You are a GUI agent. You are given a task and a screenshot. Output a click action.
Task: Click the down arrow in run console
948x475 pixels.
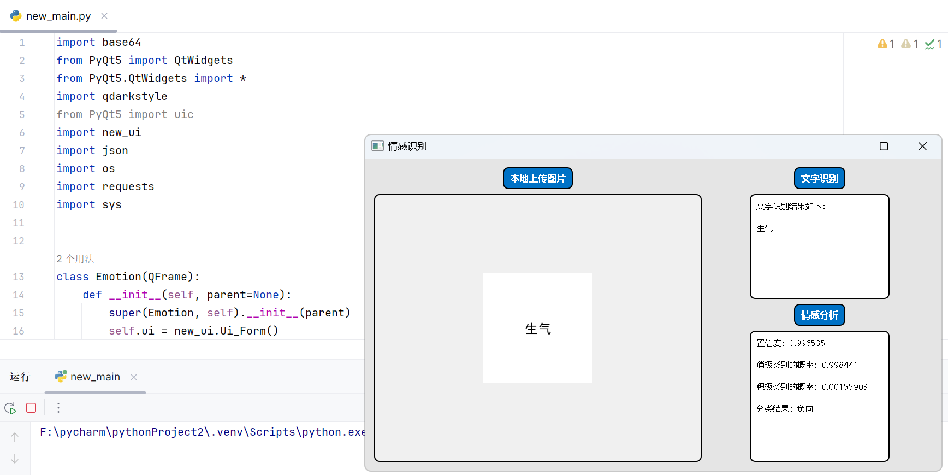pos(15,459)
